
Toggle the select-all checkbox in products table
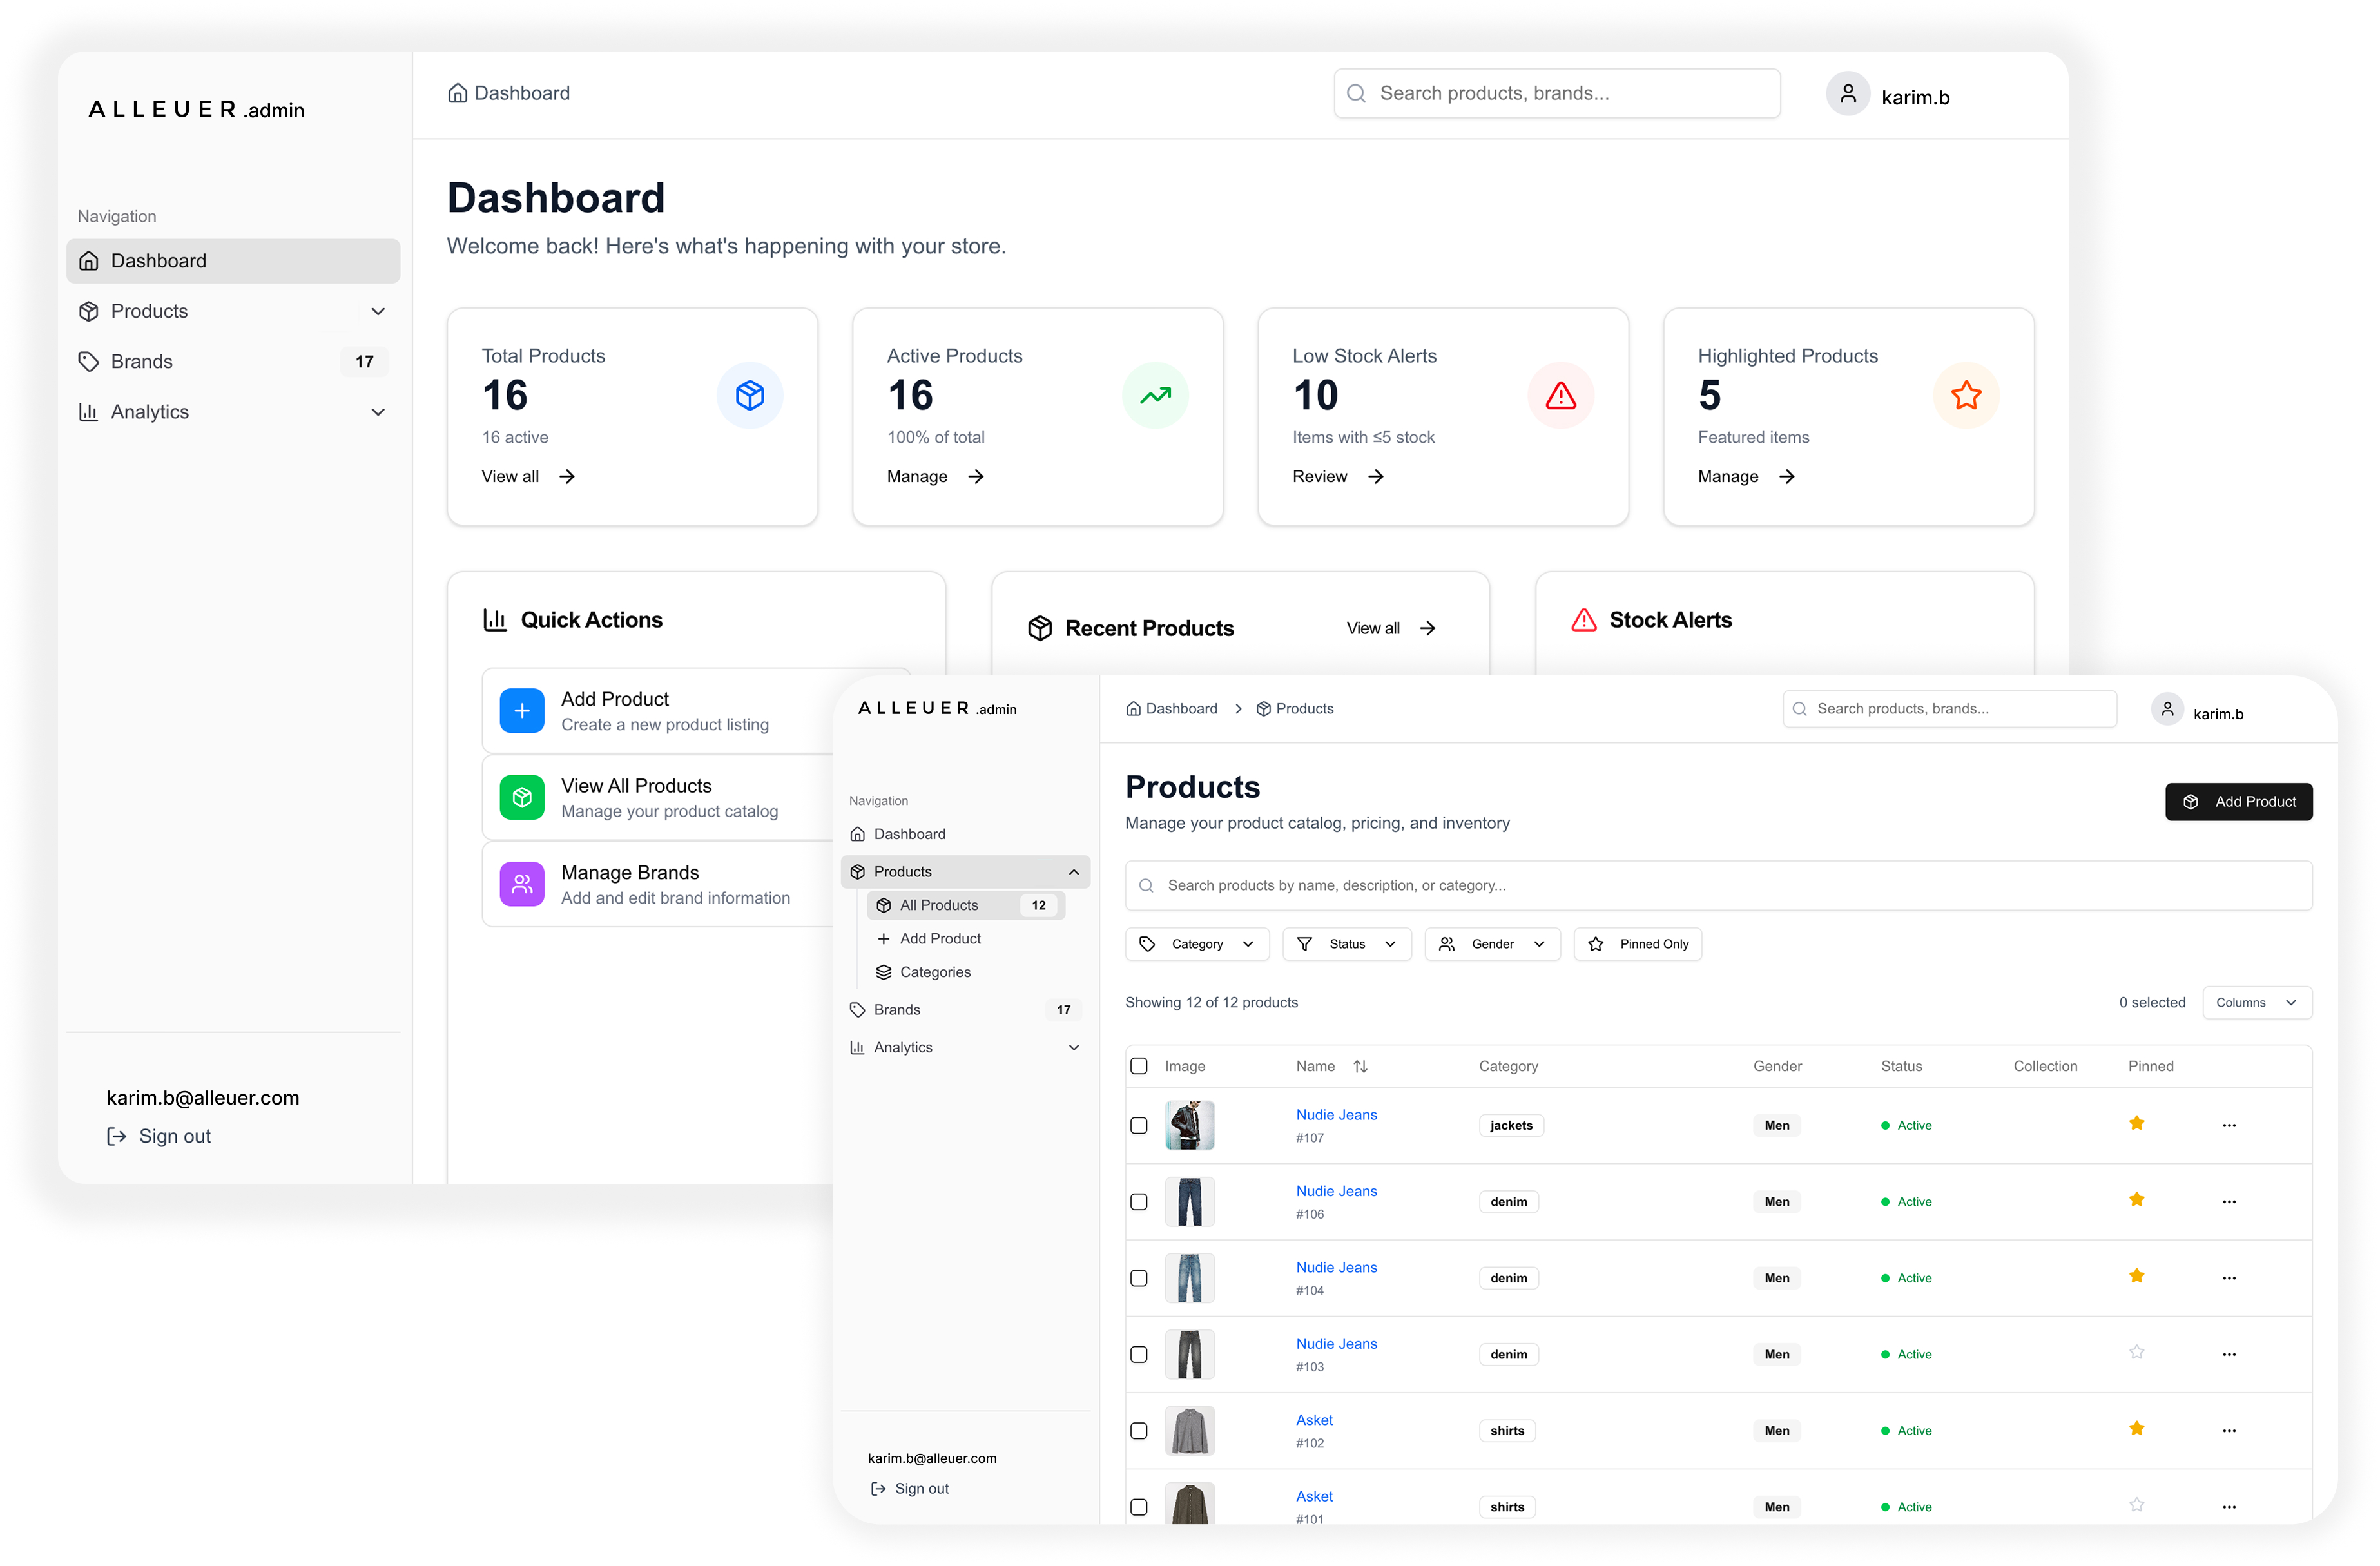pyautogui.click(x=1139, y=1066)
